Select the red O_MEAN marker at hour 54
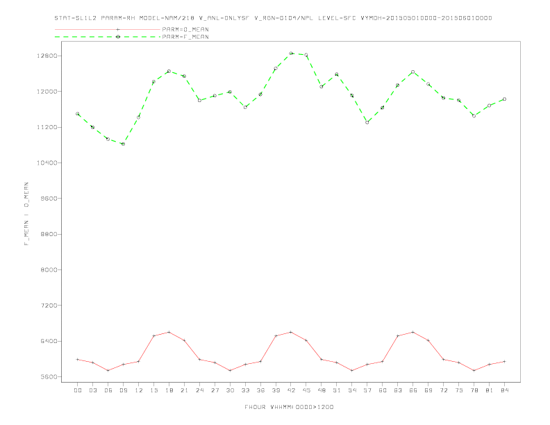Image resolution: width=550 pixels, height=425 pixels. coord(352,371)
